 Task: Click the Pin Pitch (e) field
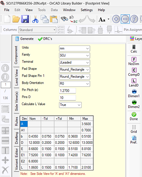(x=67, y=91)
